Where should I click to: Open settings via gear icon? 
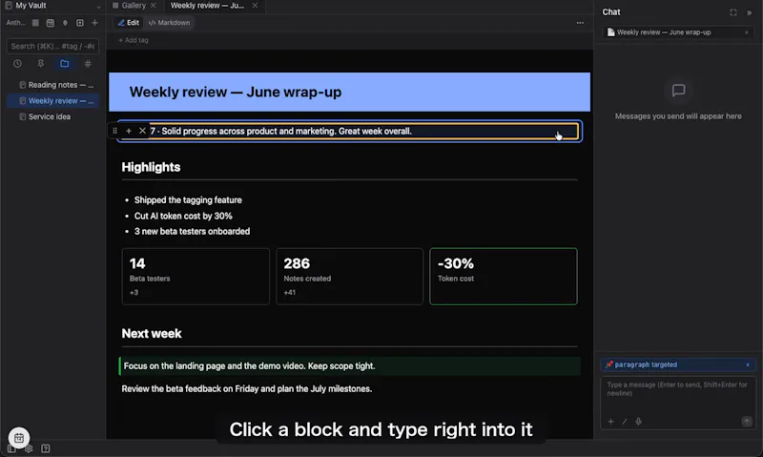[x=29, y=448]
